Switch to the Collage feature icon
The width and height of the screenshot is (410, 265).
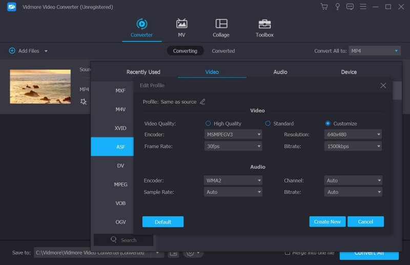[x=221, y=24]
